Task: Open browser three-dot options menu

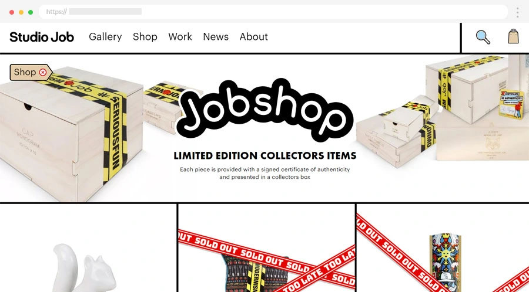Action: tap(517, 12)
